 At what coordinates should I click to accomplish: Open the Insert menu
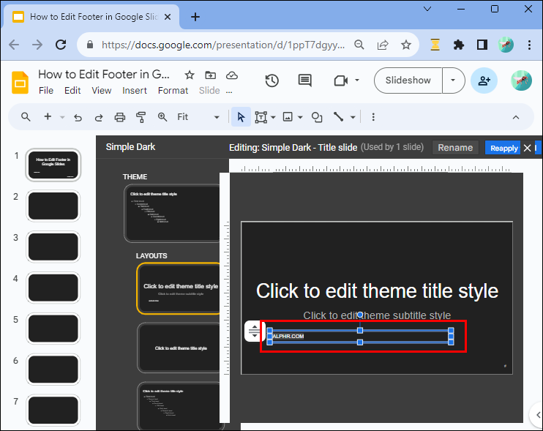(135, 91)
